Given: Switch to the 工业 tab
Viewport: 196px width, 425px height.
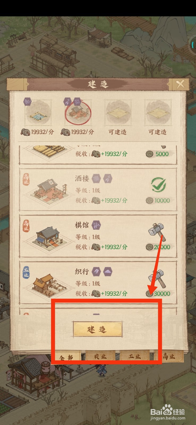Looking at the screenshot, I should [x=135, y=357].
